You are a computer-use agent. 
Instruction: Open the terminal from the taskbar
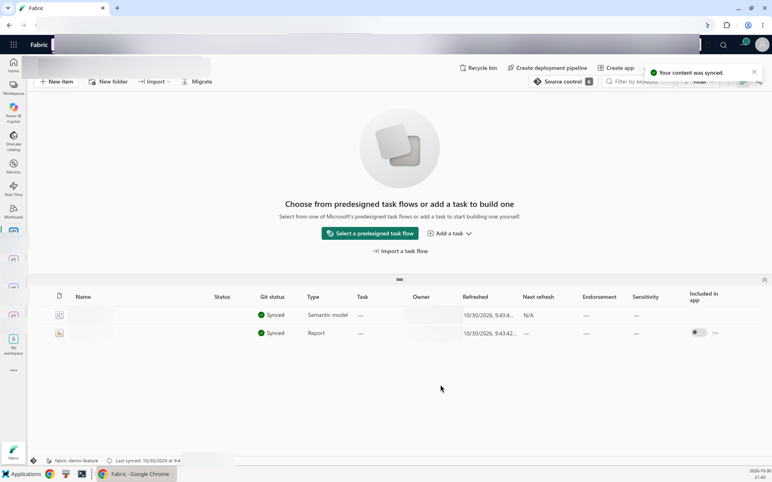coord(82,474)
